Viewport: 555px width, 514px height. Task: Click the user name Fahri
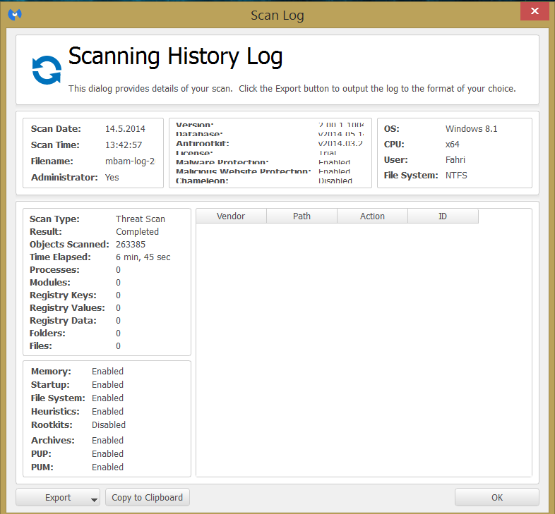click(x=455, y=160)
